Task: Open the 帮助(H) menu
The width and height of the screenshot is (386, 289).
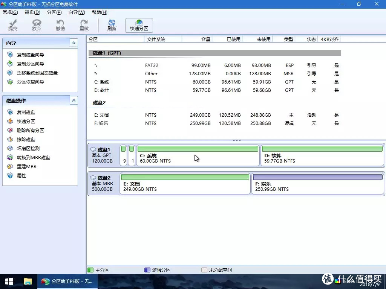Action: coord(99,12)
